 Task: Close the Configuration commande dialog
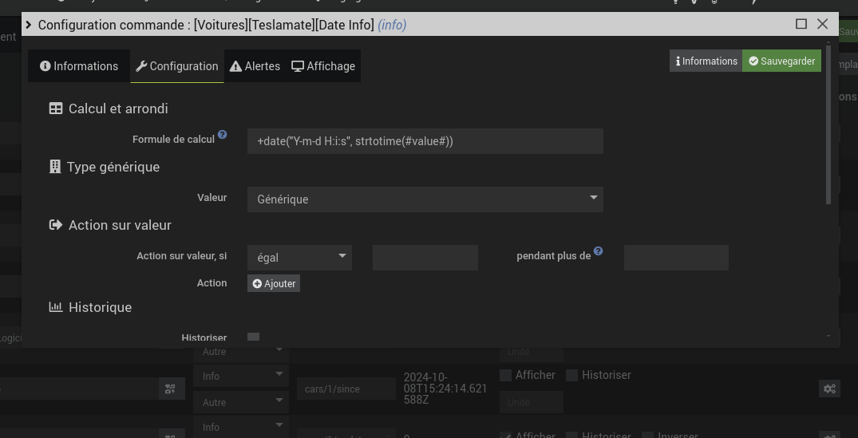coord(823,24)
